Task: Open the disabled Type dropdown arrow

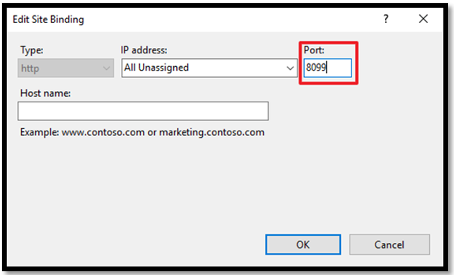Action: [x=106, y=68]
